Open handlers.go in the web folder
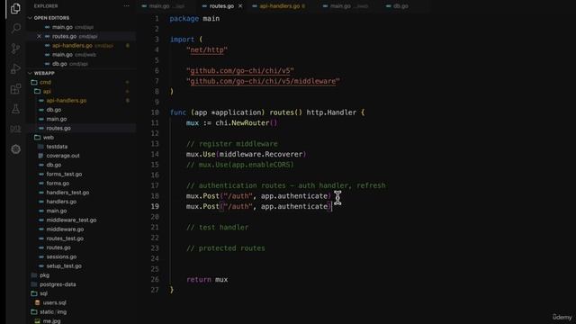Screen dimensions: 576x324 (x=61, y=202)
